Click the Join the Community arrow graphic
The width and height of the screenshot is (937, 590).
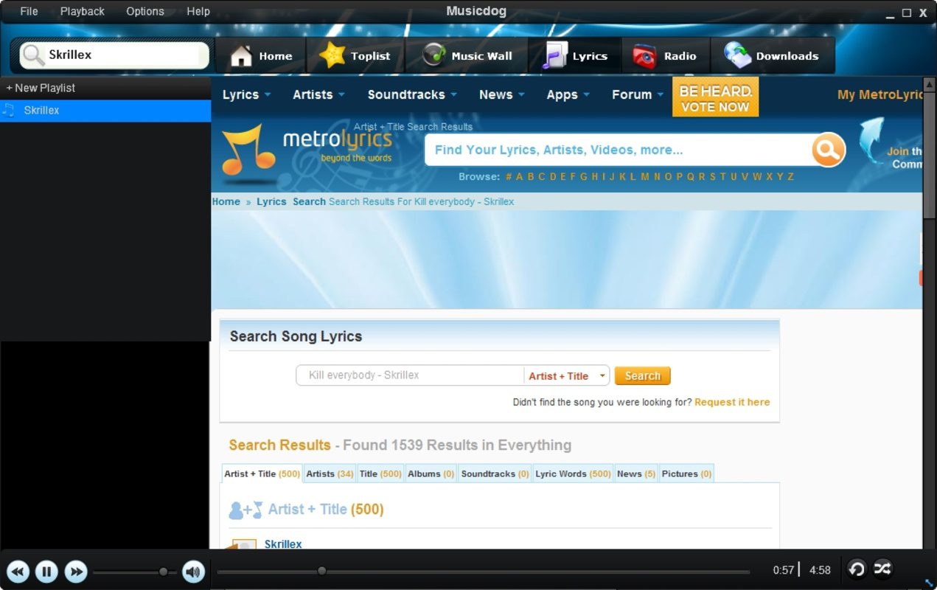tap(871, 140)
